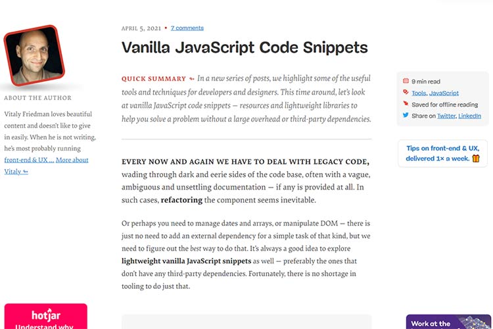493x329 pixels.
Task: Click the hotjar advertisement banner
Action: pos(45,316)
